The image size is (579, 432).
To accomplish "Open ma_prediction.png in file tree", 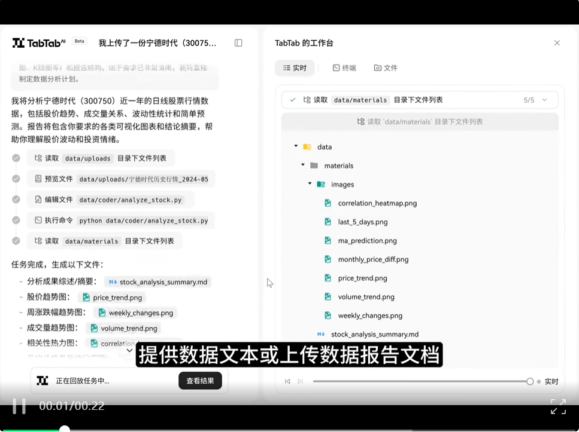I will (x=368, y=241).
